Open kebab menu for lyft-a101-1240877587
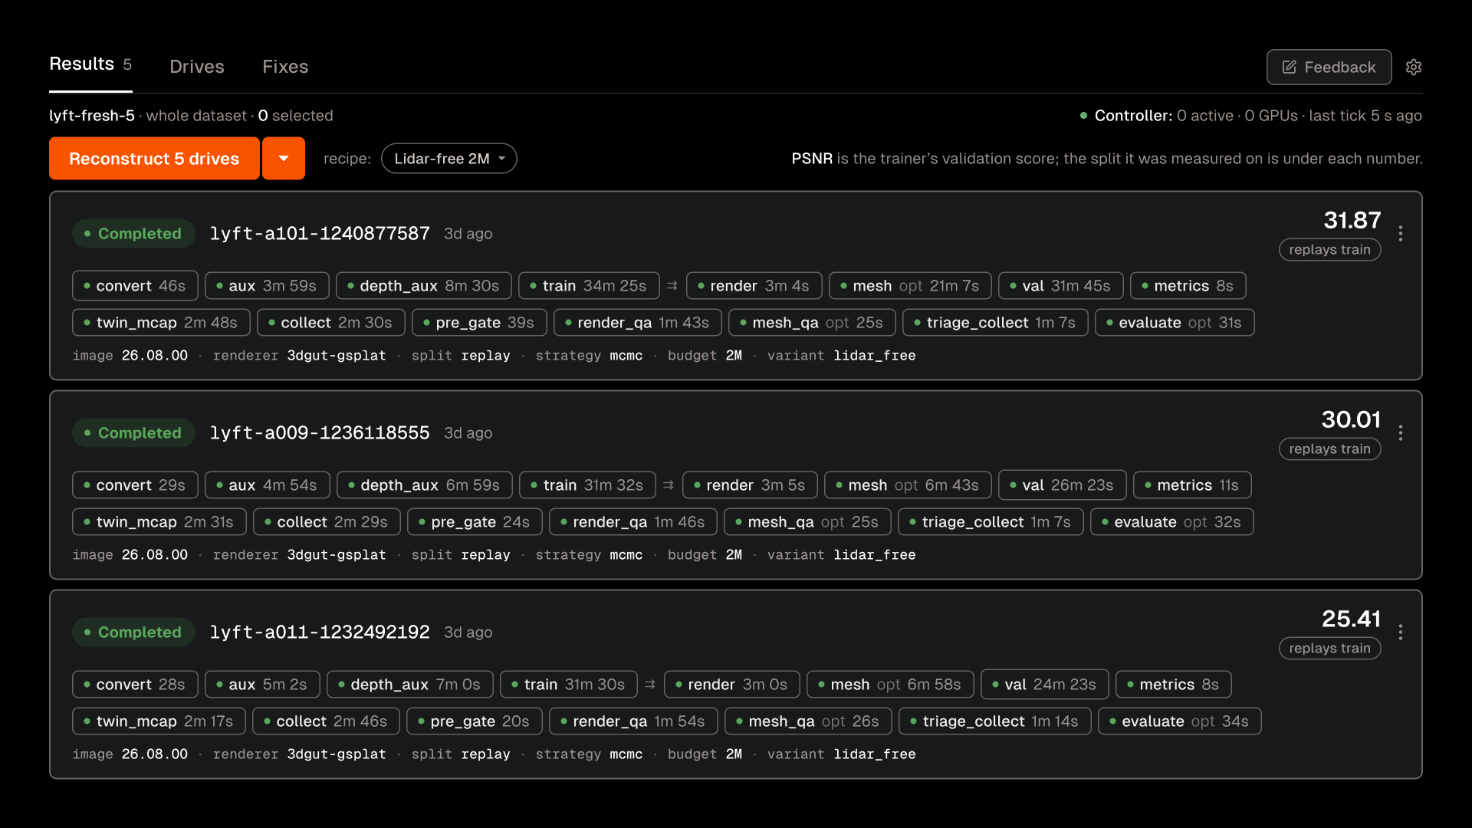Screen dimensions: 1472x828 tap(1401, 234)
